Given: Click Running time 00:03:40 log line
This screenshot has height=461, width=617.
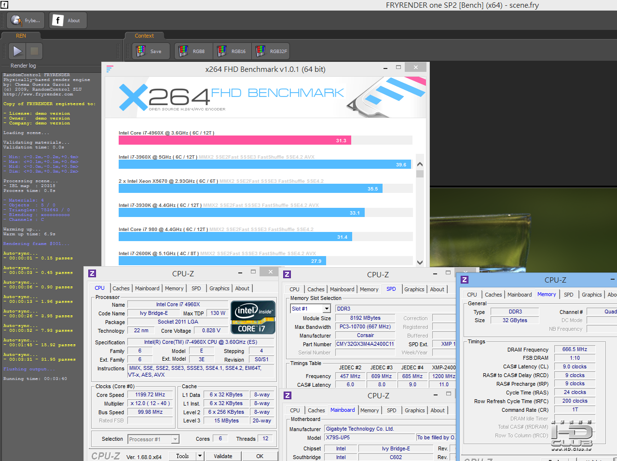Looking at the screenshot, I should tap(35, 379).
